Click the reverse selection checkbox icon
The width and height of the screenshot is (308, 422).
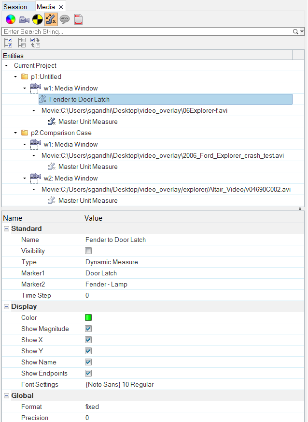click(35, 43)
